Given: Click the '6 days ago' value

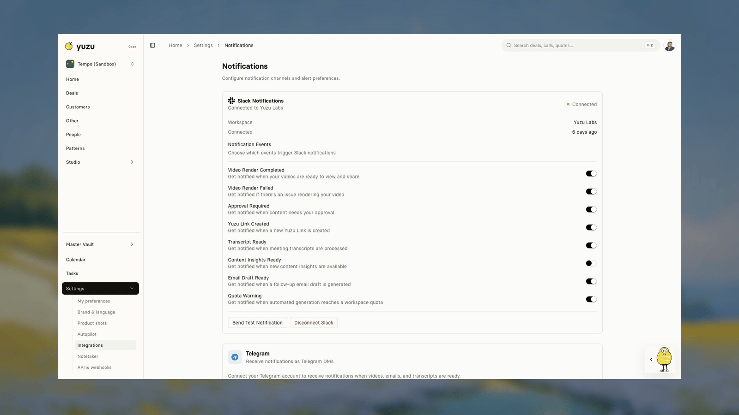Looking at the screenshot, I should [584, 132].
